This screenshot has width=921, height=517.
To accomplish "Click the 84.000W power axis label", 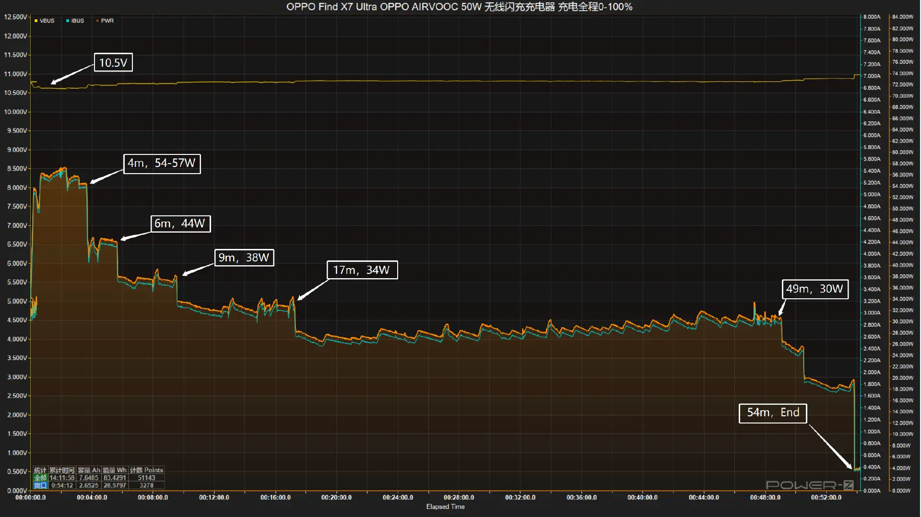I will (903, 17).
